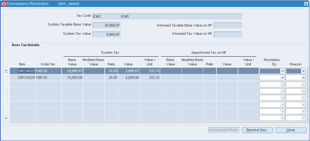Click Value / Unit 333.33 in first row
This screenshot has height=141, width=310.
(150, 71)
